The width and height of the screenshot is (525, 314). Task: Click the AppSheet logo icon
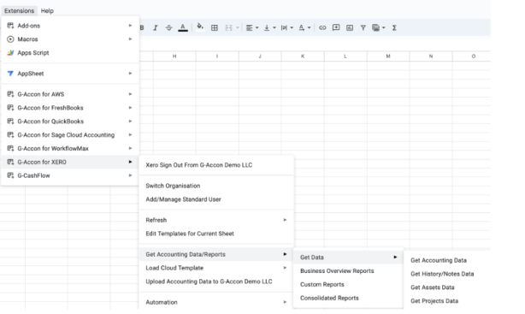tap(10, 74)
